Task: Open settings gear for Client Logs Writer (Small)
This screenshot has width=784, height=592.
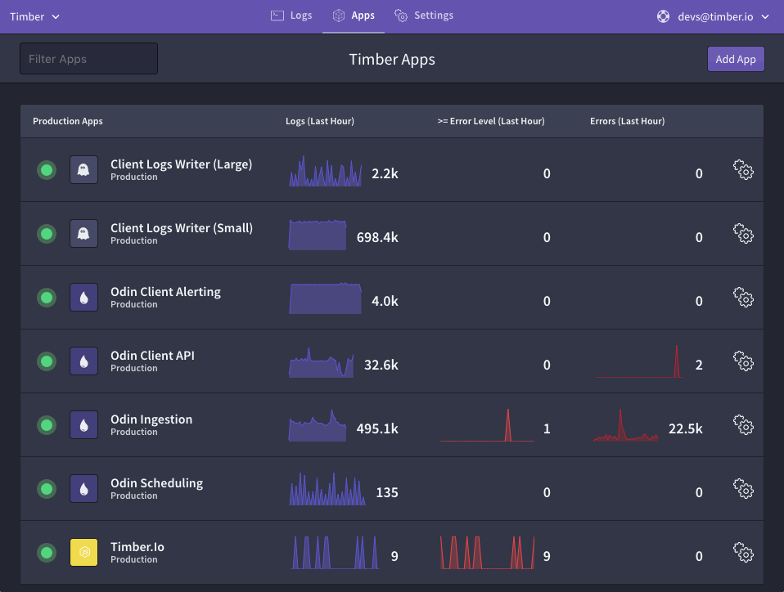Action: pos(743,233)
